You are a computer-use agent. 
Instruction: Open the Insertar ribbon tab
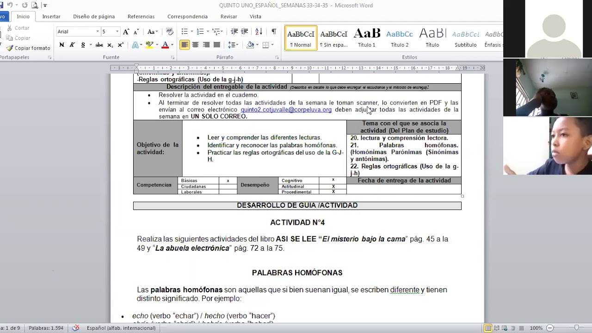click(51, 17)
